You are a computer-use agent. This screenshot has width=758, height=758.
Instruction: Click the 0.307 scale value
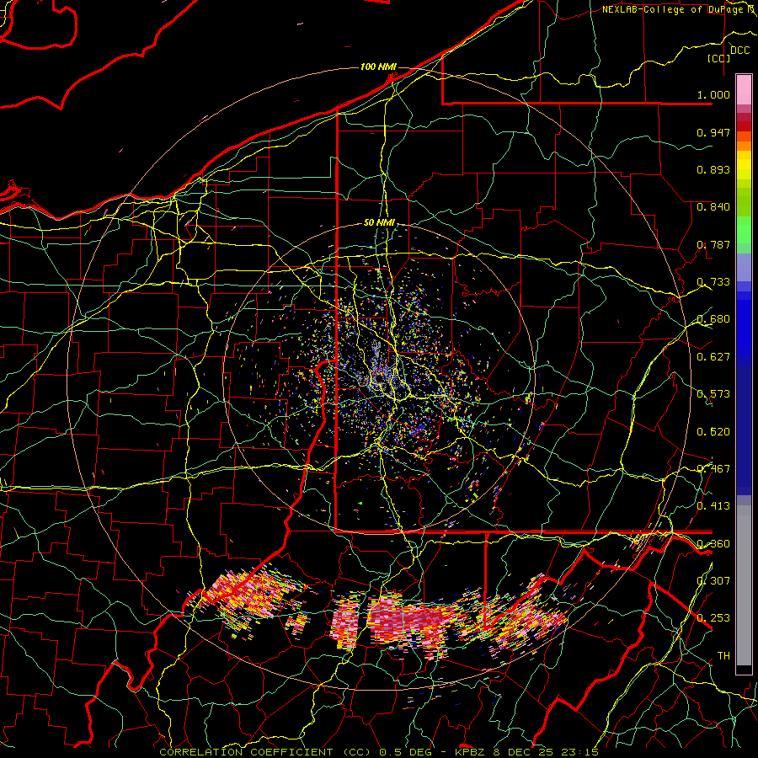713,581
